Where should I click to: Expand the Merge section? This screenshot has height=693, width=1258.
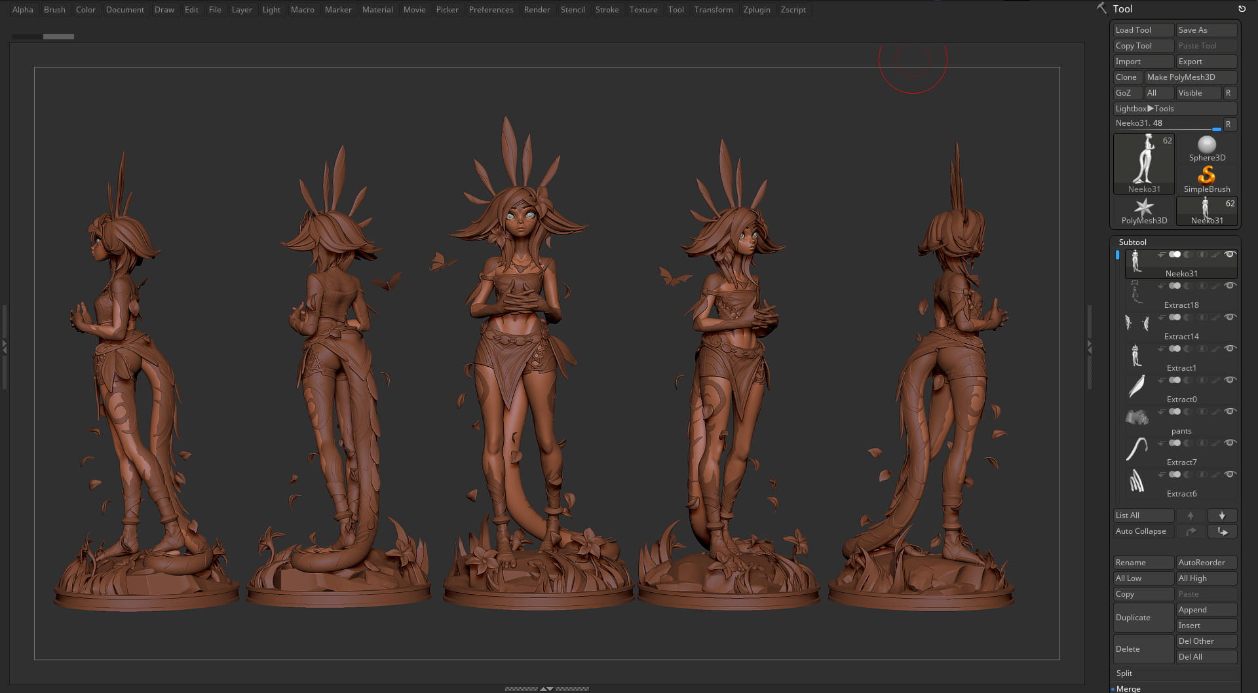point(1128,688)
